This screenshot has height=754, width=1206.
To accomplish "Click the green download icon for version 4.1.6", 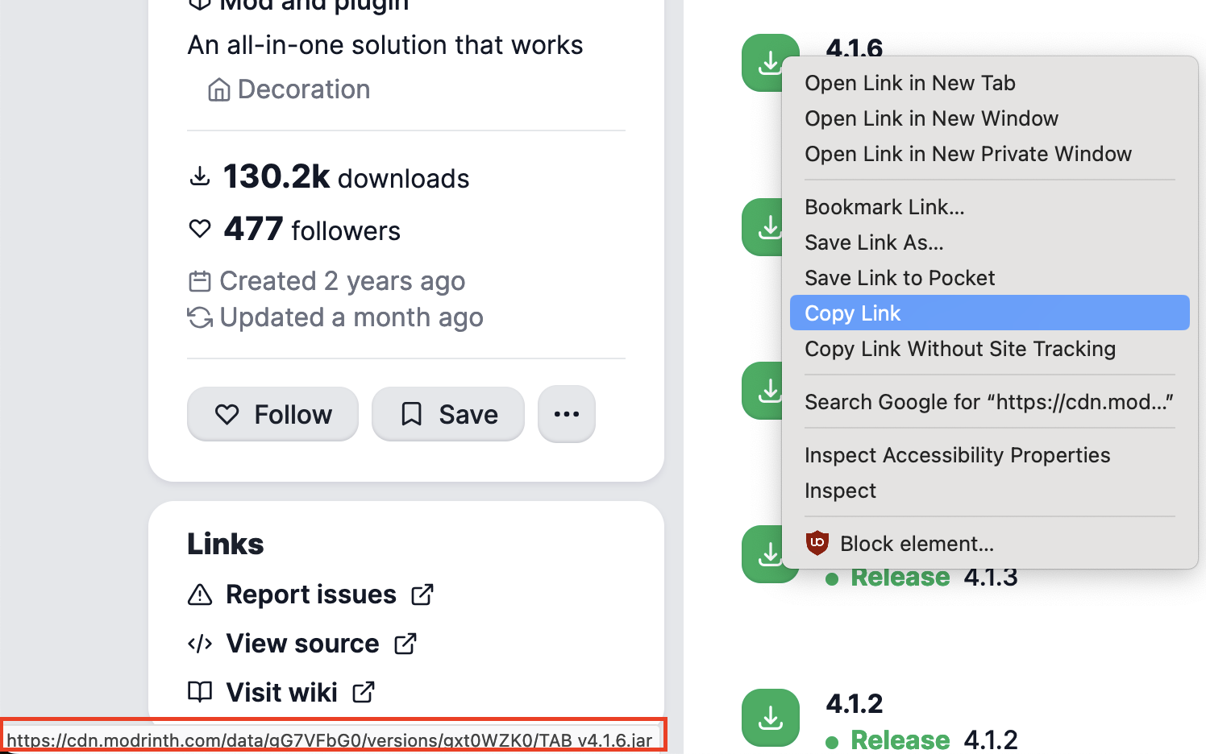I will [x=763, y=63].
